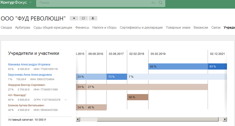235x126 pixels.
Task: Click the 02.02.2018 date header
Action: [x=137, y=54]
